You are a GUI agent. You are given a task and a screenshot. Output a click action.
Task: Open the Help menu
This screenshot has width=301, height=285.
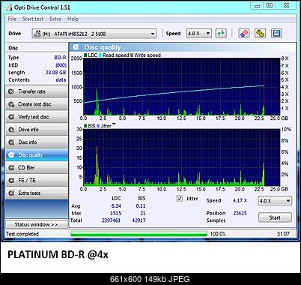click(73, 19)
